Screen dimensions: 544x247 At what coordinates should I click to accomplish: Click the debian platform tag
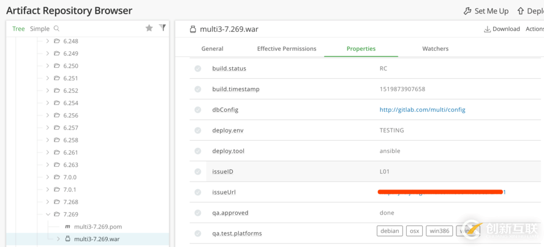coord(390,231)
